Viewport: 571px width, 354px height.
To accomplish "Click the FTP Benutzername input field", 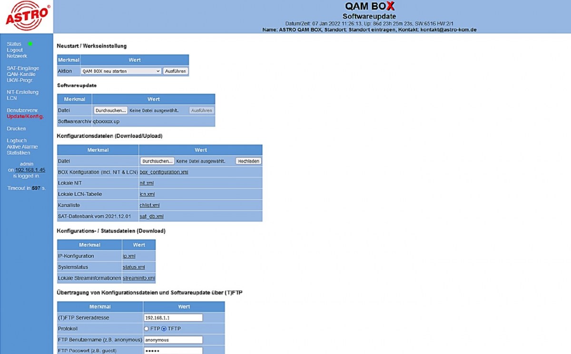I will (173, 340).
